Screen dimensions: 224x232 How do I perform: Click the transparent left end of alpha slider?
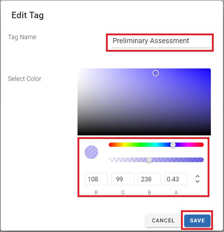111,160
